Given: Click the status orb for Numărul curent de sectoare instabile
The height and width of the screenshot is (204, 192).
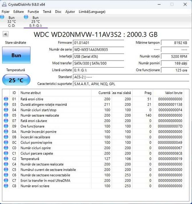Looking at the screenshot, I should pos(6,170).
